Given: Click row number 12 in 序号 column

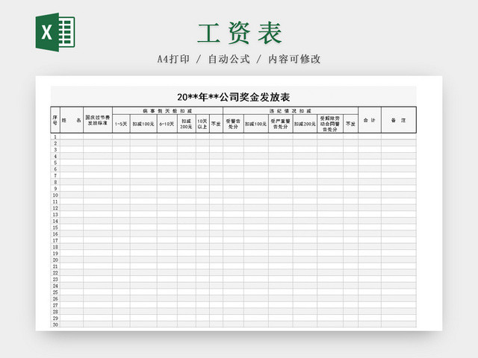Looking at the screenshot, I should 55,208.
